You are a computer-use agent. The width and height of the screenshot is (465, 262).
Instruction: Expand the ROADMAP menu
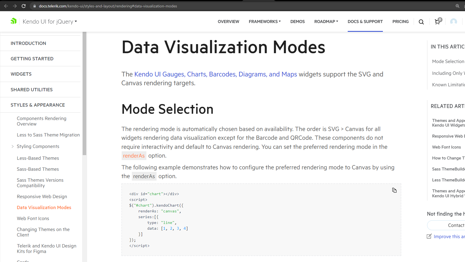(x=326, y=21)
